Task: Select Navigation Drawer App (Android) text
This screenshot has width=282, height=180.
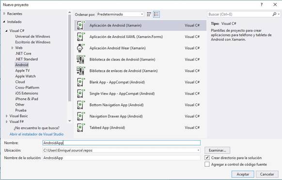Action: tap(116, 116)
